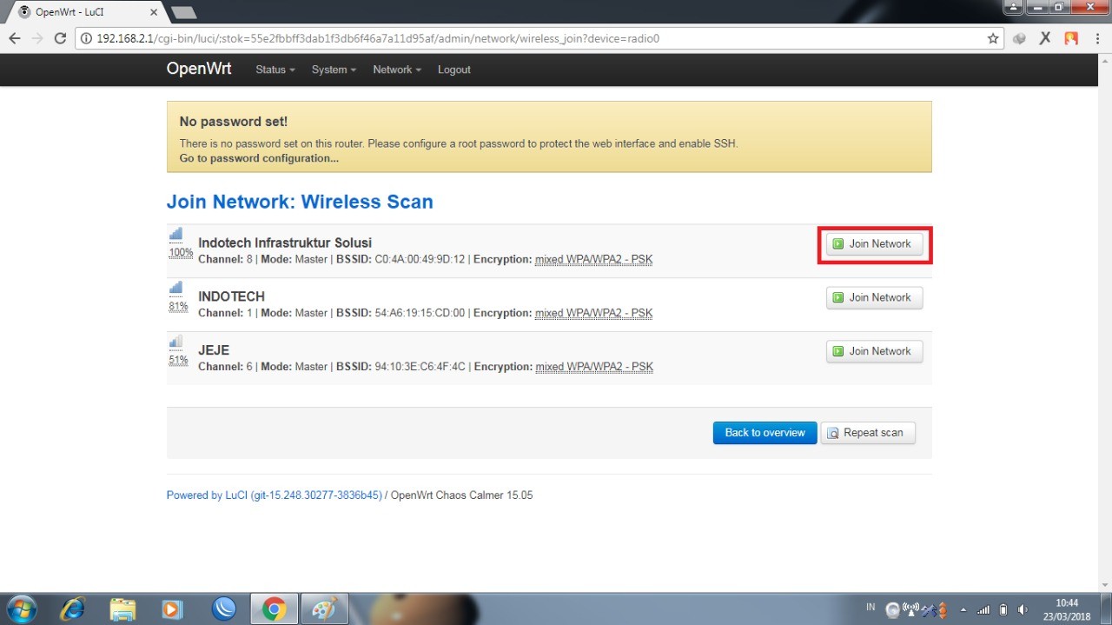Click the INDOTECH network name
1112x625 pixels.
pos(231,296)
